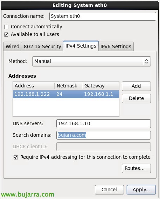The height and width of the screenshot is (199, 160).
Task: Switch to the IPv6 Settings tab
Action: [x=116, y=47]
